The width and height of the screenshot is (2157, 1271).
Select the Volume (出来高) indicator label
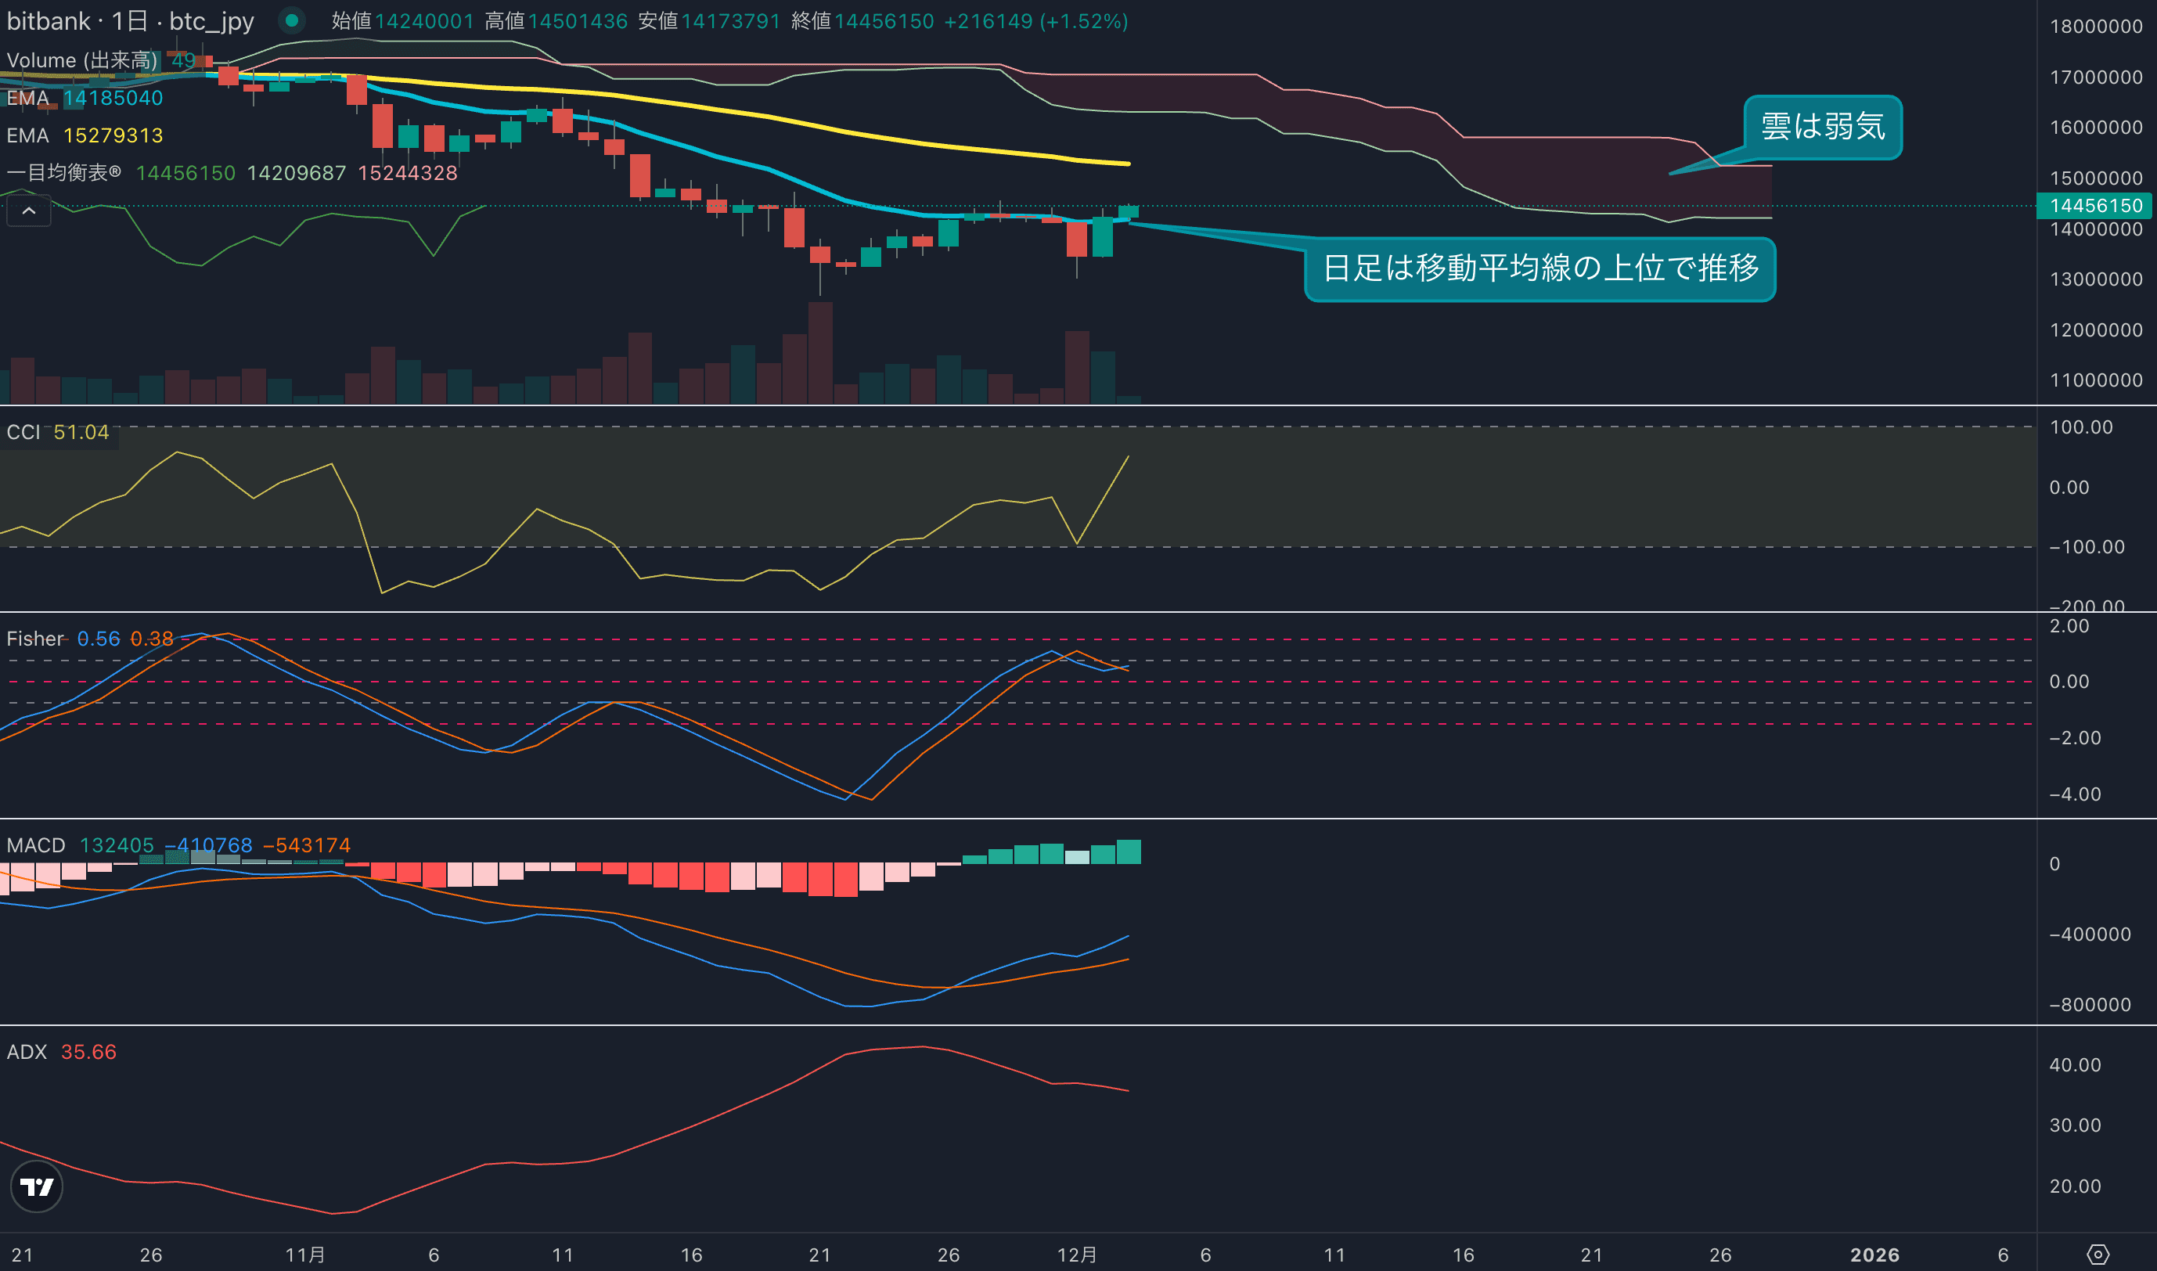tap(81, 60)
